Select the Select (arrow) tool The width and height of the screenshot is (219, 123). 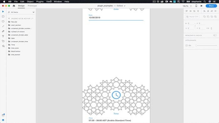click(x=3, y=12)
